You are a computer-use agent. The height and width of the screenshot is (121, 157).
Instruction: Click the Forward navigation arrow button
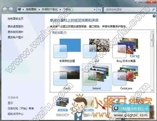coord(11,10)
